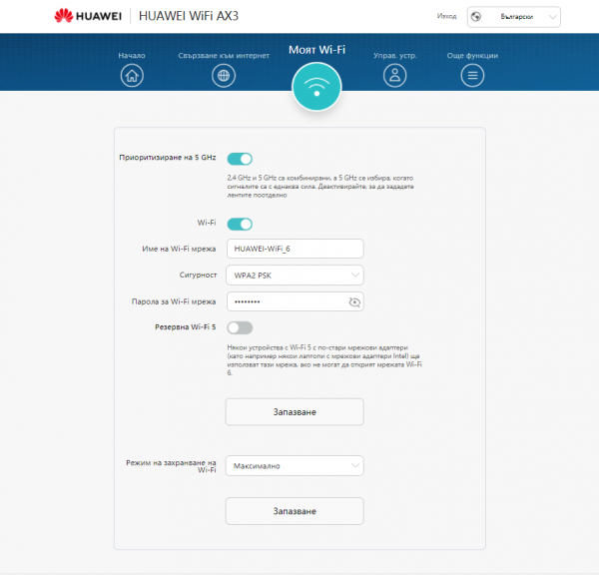Click the Изход logout link
This screenshot has height=575, width=599.
point(446,16)
